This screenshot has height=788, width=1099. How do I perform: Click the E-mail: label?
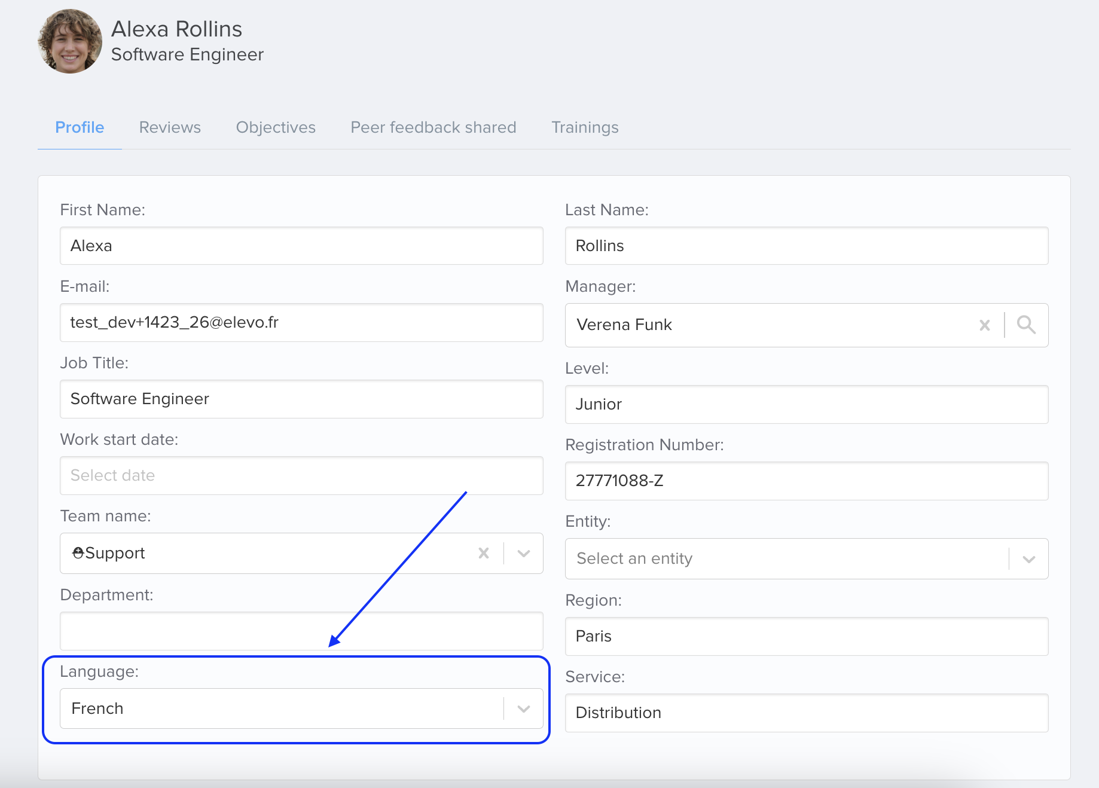point(85,286)
